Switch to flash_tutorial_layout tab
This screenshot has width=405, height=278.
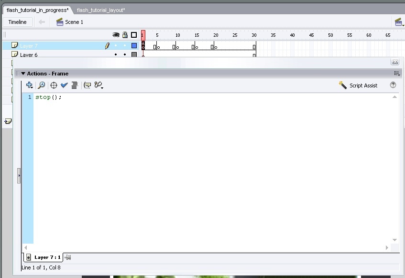pyautogui.click(x=101, y=10)
